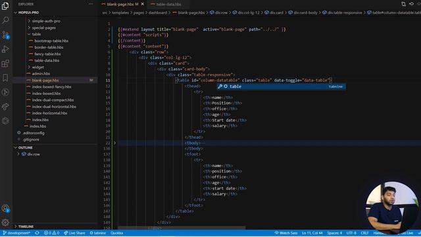This screenshot has height=237, width=421.
Task: Click 'div.col-lg-12' in the breadcrumb
Action: pos(249,13)
